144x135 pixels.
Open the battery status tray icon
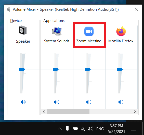[75, 129]
